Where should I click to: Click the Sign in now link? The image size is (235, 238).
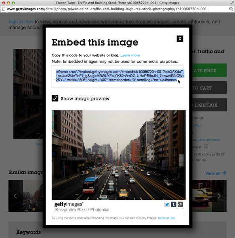pos(21,21)
